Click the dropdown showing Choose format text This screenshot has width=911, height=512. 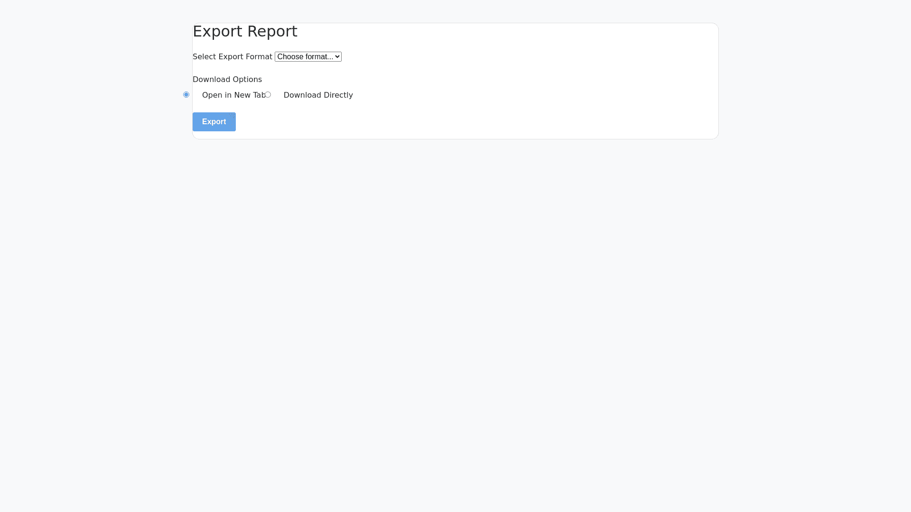[307, 56]
